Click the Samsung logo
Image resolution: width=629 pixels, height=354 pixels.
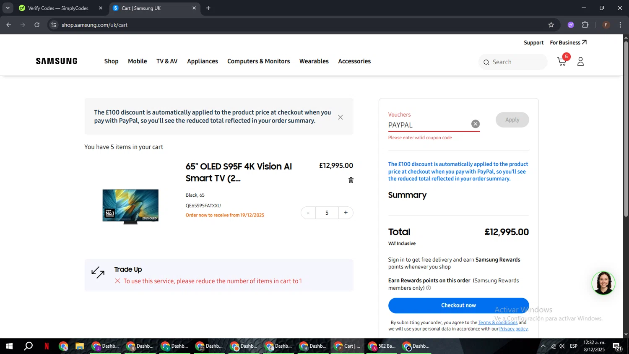[x=57, y=61]
